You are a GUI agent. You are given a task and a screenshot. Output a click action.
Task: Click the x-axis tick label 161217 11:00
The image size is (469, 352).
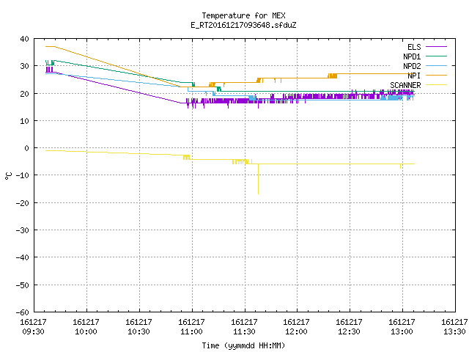pos(192,327)
